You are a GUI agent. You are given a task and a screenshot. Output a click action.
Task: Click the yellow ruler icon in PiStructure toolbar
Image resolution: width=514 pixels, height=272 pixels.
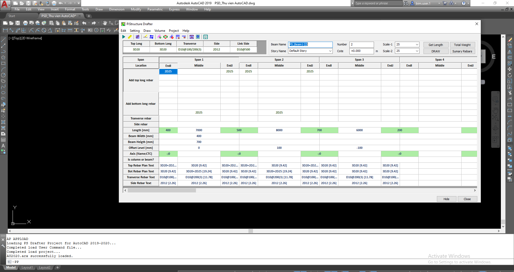coord(130,37)
